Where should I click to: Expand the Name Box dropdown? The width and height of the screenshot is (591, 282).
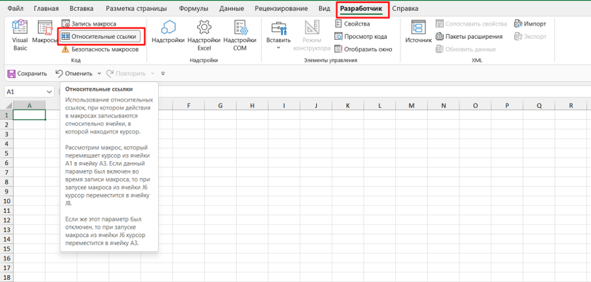[50, 92]
